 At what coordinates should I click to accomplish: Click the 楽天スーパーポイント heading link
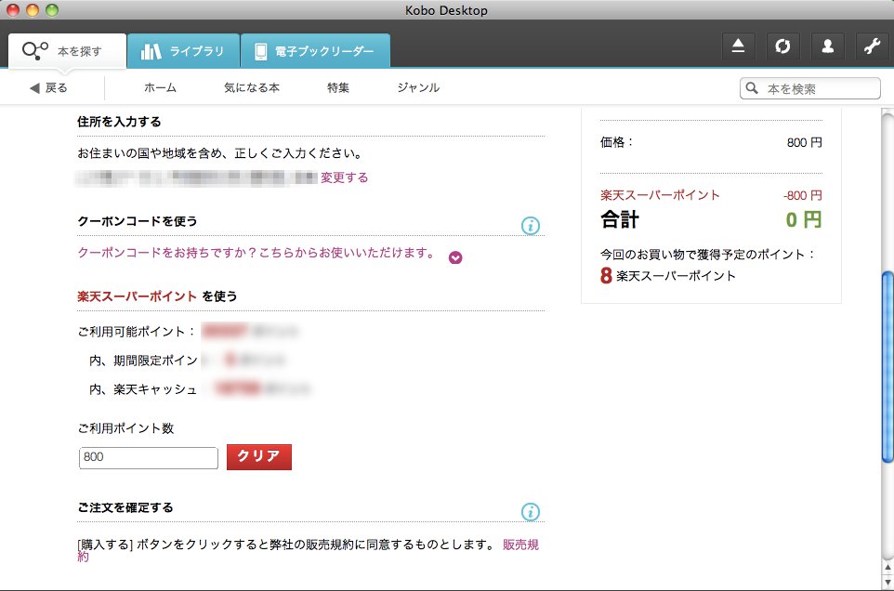coord(137,296)
